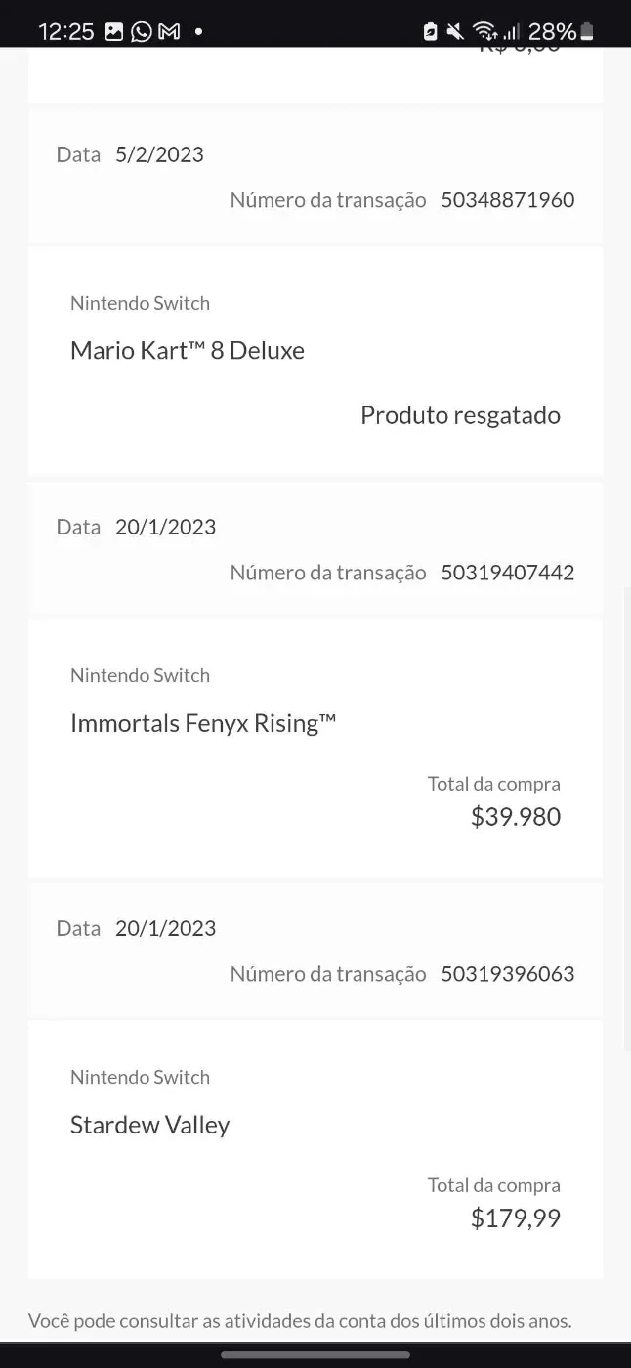This screenshot has height=1368, width=631.
Task: Tap the page scrollbar on right edge
Action: click(626, 821)
